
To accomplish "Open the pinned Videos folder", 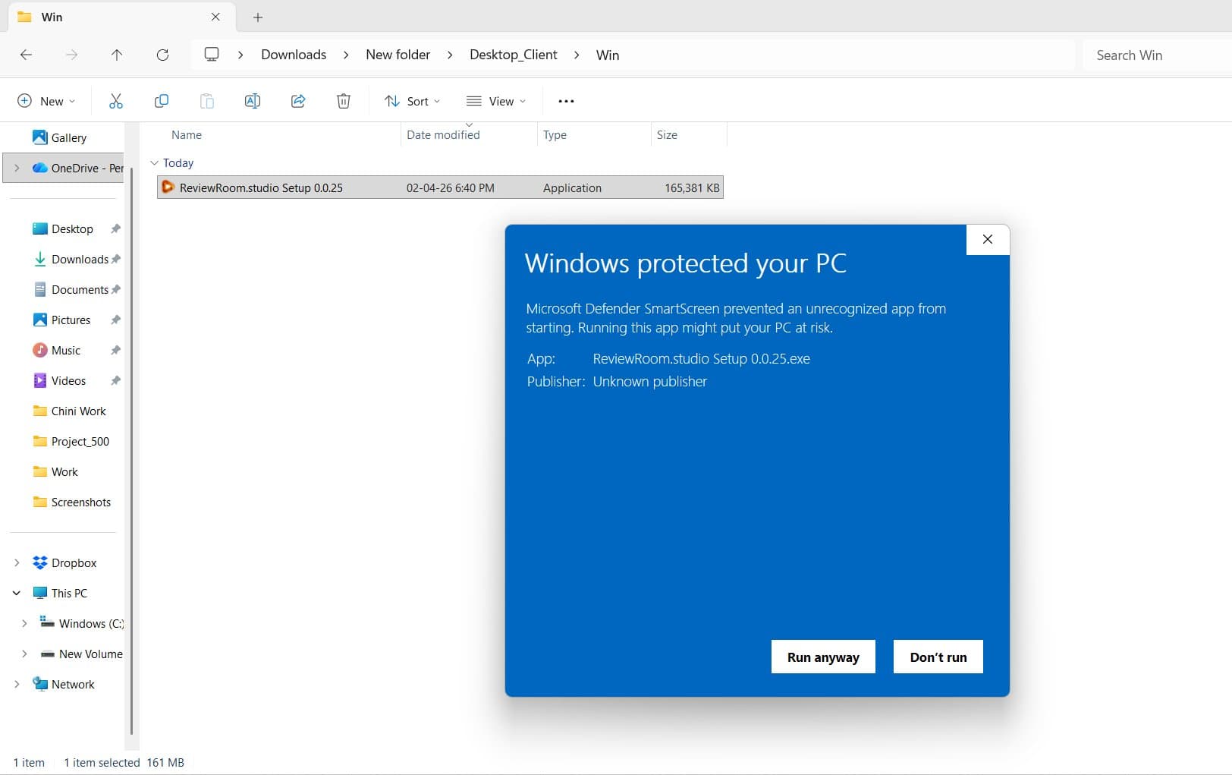I will [x=60, y=380].
